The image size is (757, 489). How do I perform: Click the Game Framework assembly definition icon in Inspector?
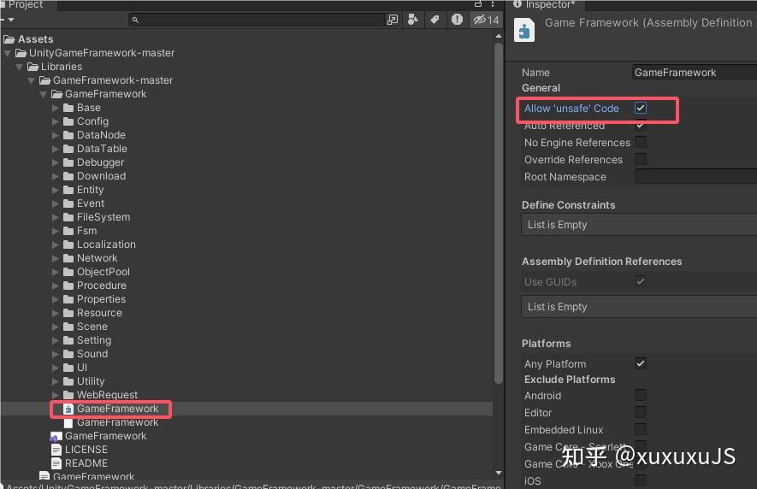(x=524, y=30)
